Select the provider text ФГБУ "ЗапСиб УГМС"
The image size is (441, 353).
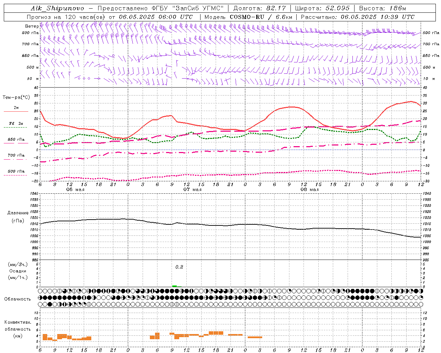(x=188, y=8)
